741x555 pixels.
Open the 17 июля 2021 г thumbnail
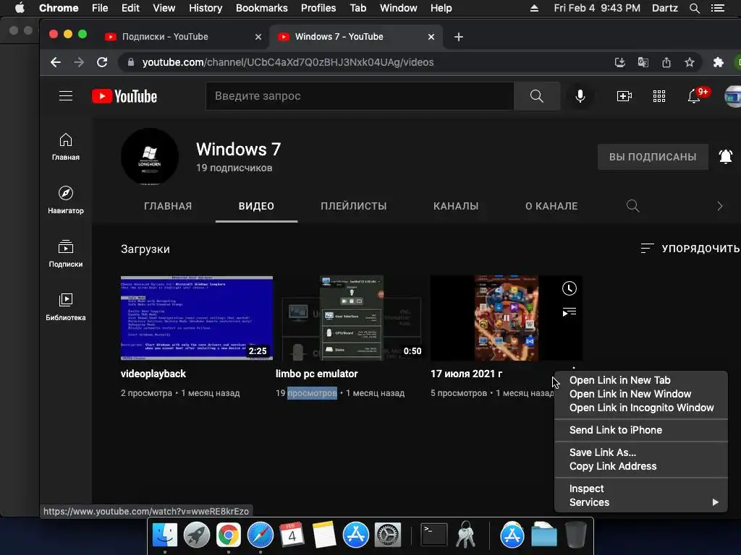pyautogui.click(x=506, y=318)
